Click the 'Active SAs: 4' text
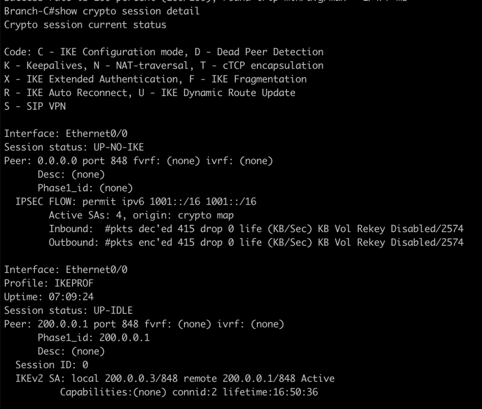The image size is (482, 409). click(x=87, y=216)
